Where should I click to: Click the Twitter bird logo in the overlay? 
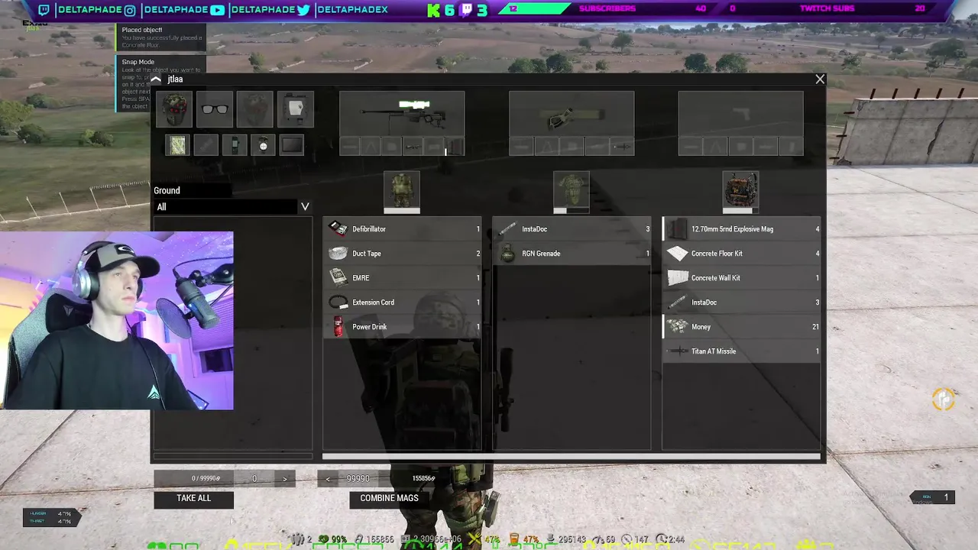pyautogui.click(x=304, y=9)
